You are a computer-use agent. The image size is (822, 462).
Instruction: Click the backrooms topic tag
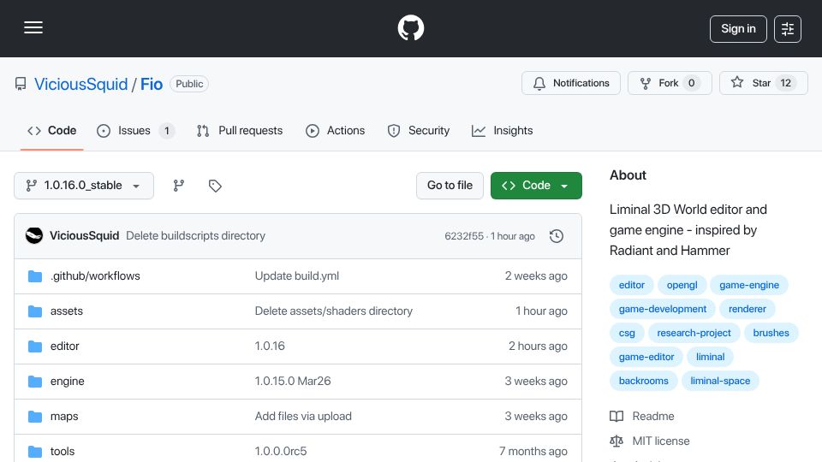pos(644,381)
